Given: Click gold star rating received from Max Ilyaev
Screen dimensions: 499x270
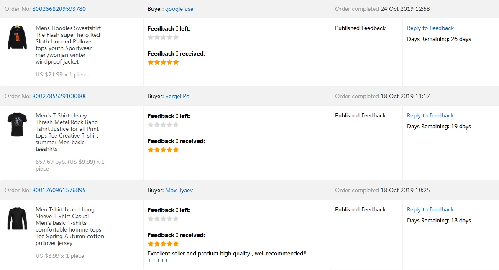Looking at the screenshot, I should tap(163, 244).
